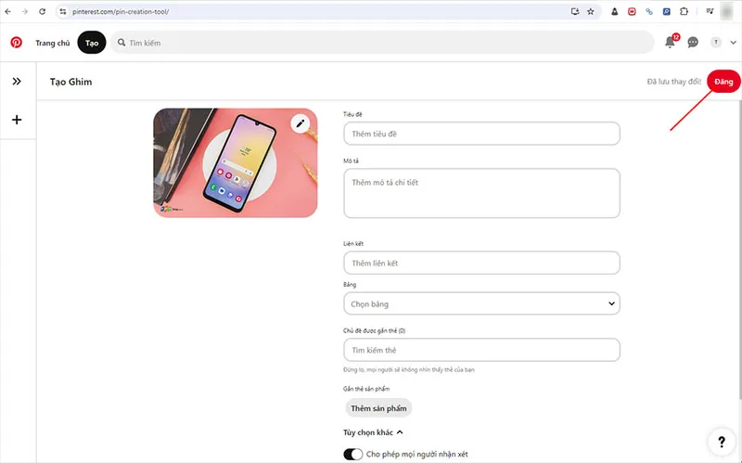742x463 pixels.
Task: Go back in browser
Action: [8, 11]
